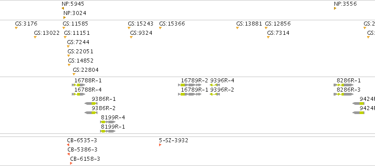Select the GS:13881 marker triangle
Image resolution: width=375 pixels, height=166 pixels.
click(238, 28)
